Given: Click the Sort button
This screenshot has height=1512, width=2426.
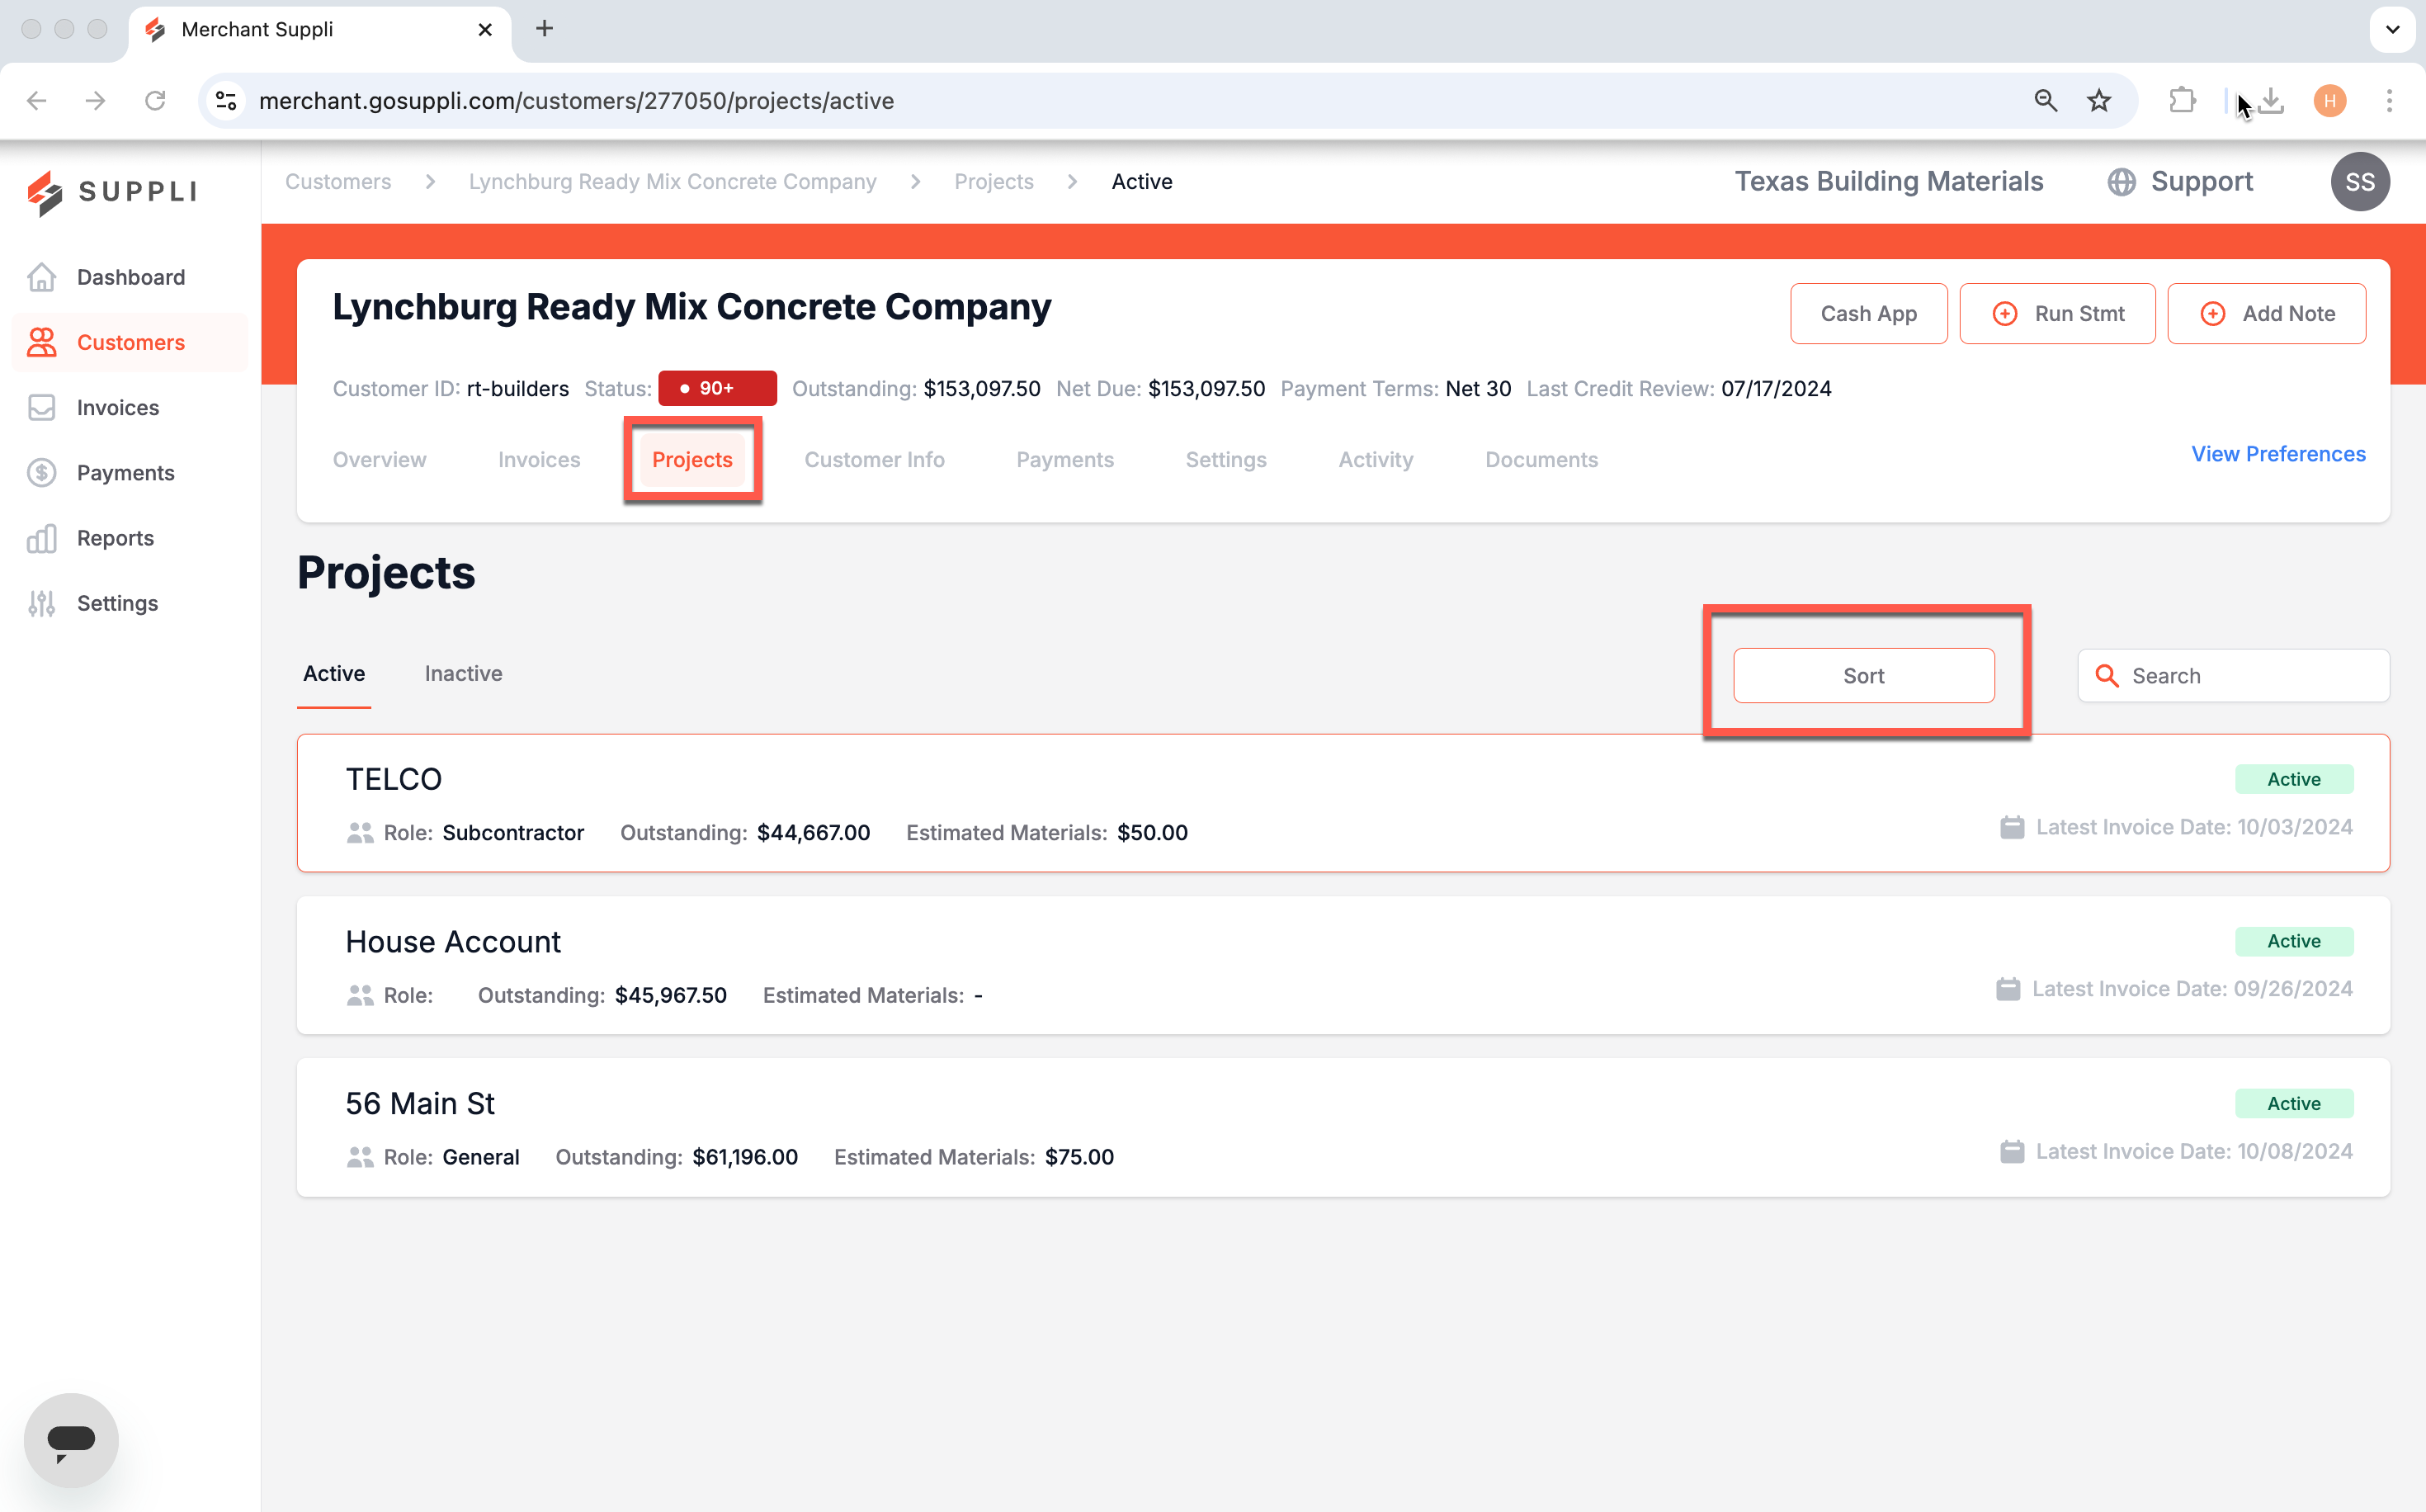Looking at the screenshot, I should click(x=1863, y=676).
